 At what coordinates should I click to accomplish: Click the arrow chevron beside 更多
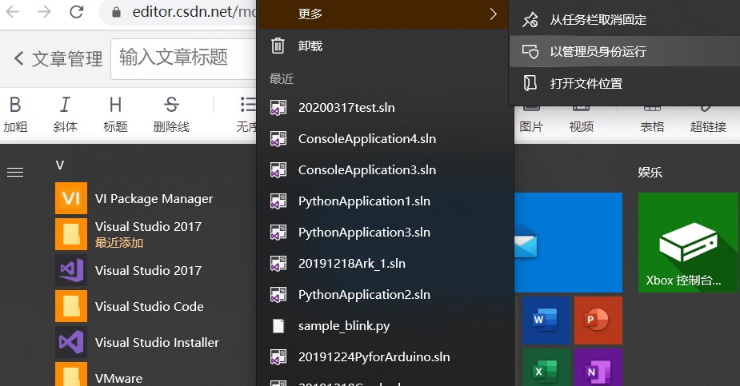tap(493, 14)
